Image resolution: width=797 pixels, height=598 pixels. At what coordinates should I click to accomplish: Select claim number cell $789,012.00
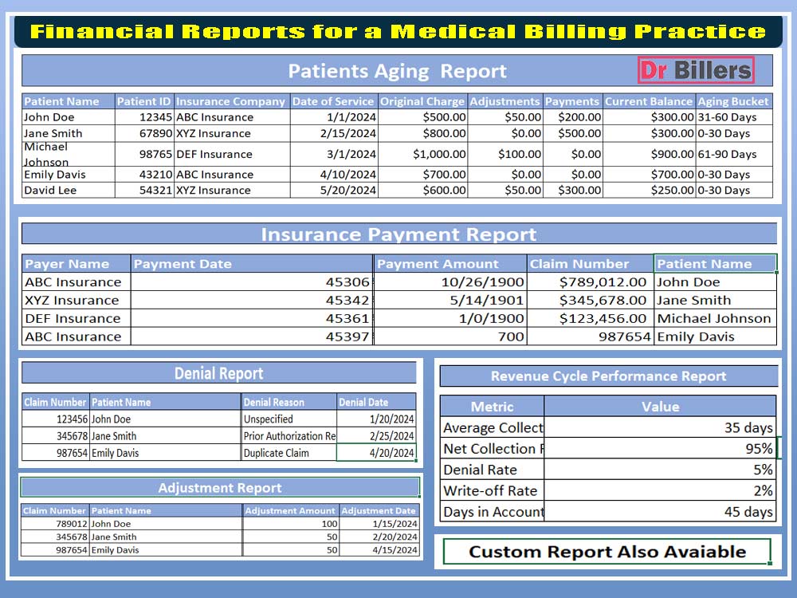[590, 281]
